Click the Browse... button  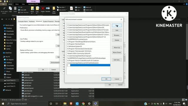(117, 35)
